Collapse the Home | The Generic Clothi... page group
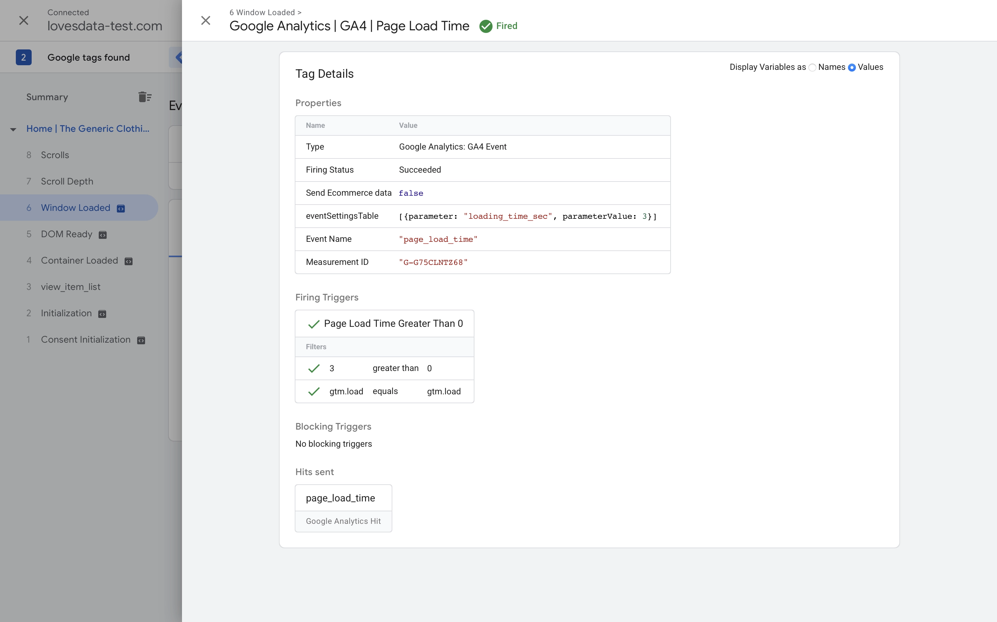997x622 pixels. click(13, 129)
